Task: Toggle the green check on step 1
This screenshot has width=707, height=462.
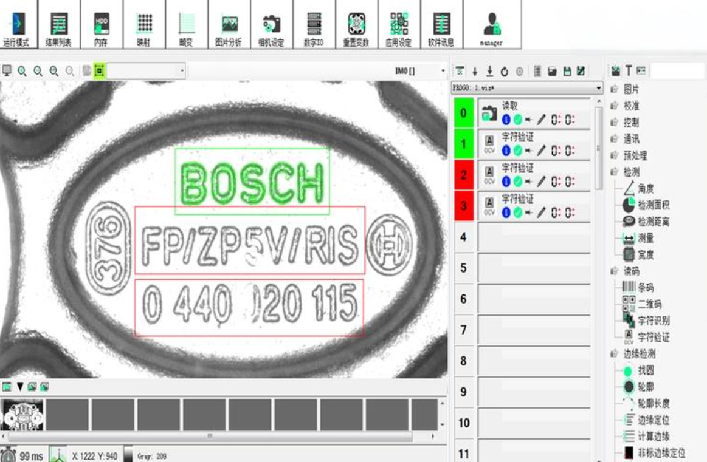Action: [x=517, y=151]
